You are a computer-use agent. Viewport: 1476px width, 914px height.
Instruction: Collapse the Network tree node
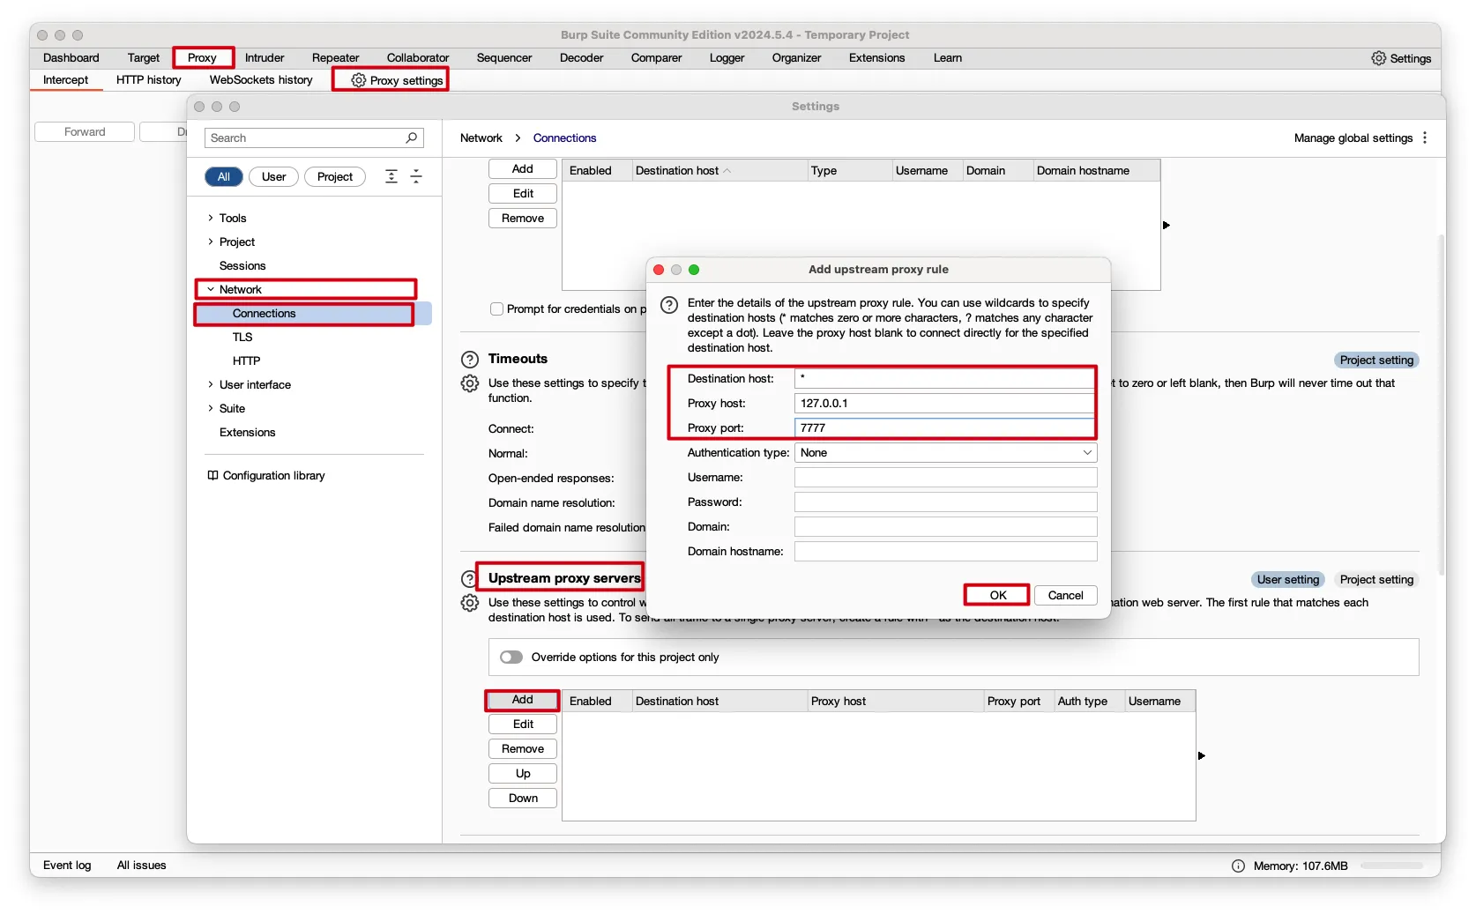pyautogui.click(x=211, y=289)
